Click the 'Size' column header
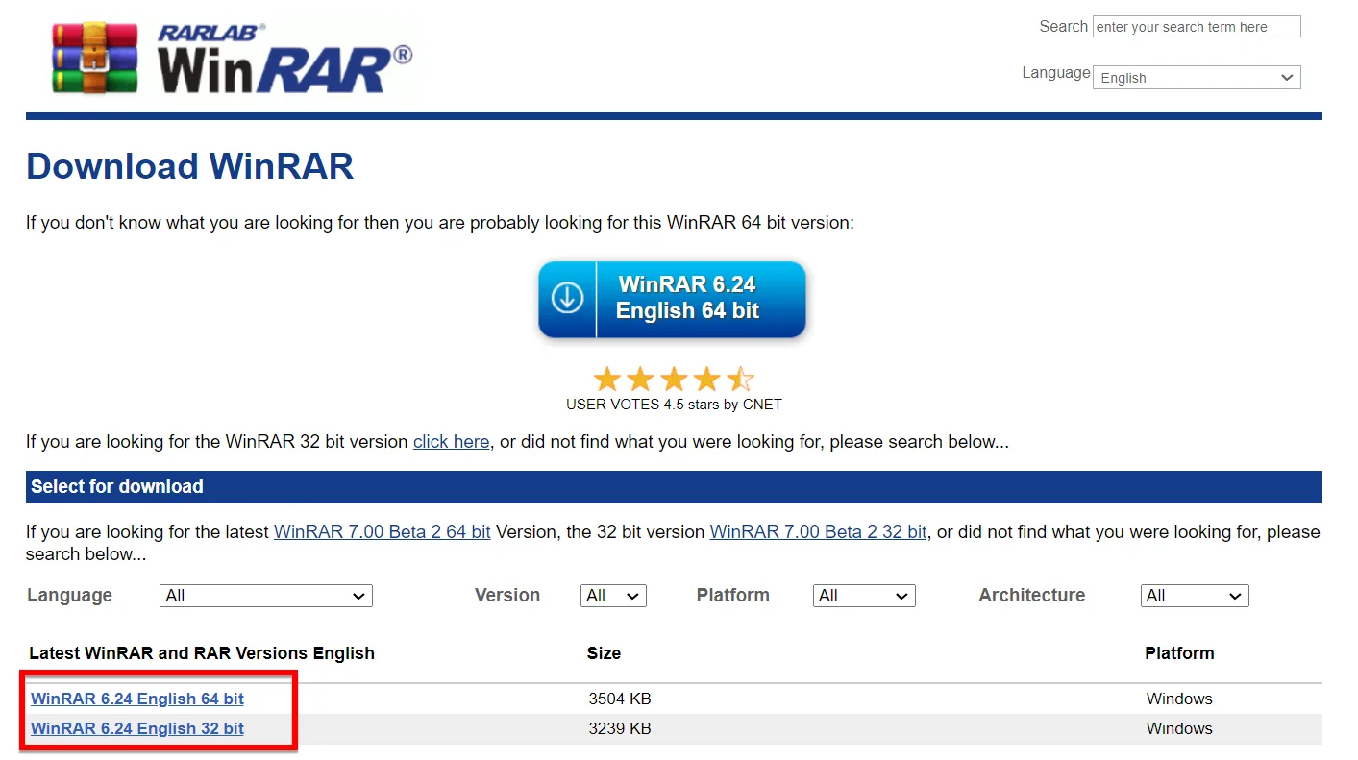1358x760 pixels. pos(604,653)
